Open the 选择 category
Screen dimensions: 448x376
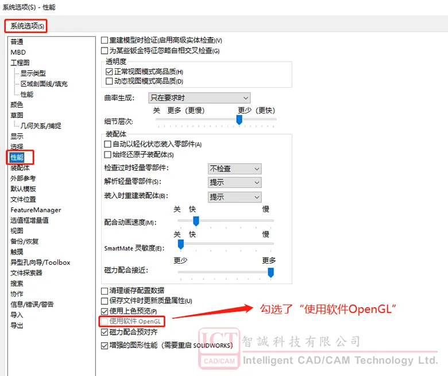[17, 147]
